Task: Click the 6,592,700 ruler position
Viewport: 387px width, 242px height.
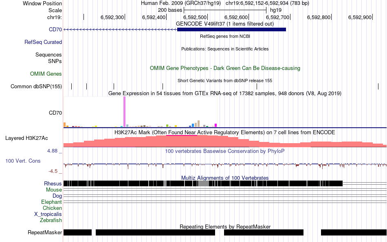Action: [278, 17]
